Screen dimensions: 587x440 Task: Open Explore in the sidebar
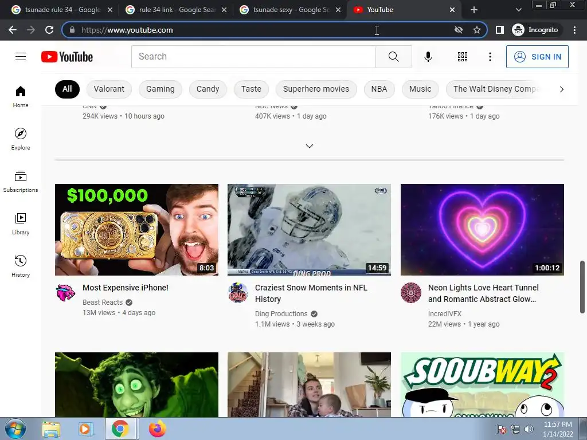click(x=21, y=139)
